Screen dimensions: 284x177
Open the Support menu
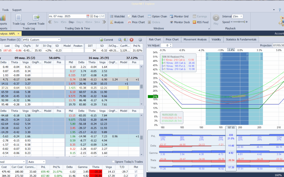click(17, 10)
